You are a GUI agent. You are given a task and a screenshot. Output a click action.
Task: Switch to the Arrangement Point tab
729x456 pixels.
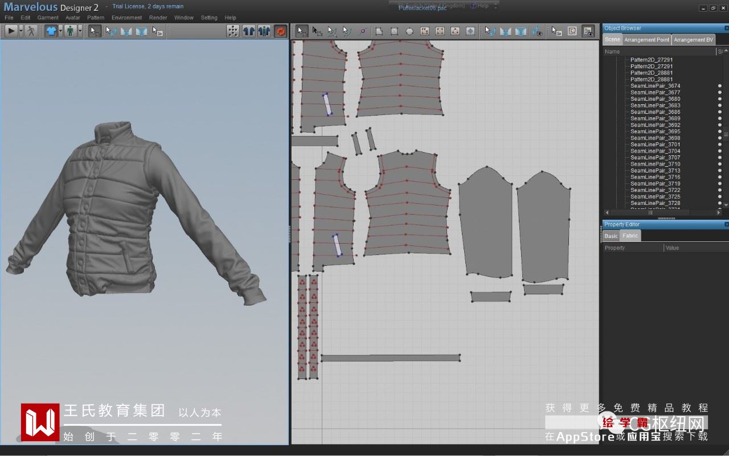[x=646, y=40]
